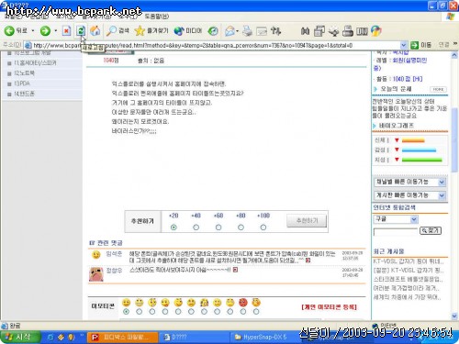Click the binoculars icon in the toolbar
Screen dimensions: 459x344
click(305, 30)
